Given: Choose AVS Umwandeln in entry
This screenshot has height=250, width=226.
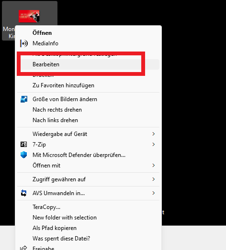Looking at the screenshot, I should coord(58,193).
